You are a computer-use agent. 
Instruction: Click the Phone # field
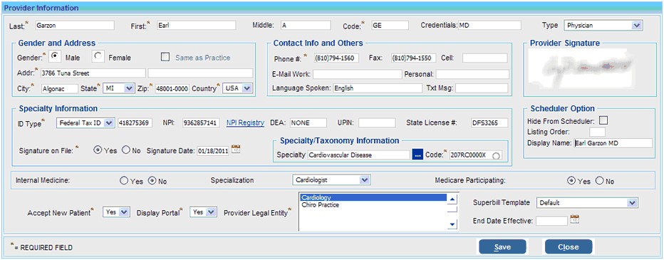point(337,58)
